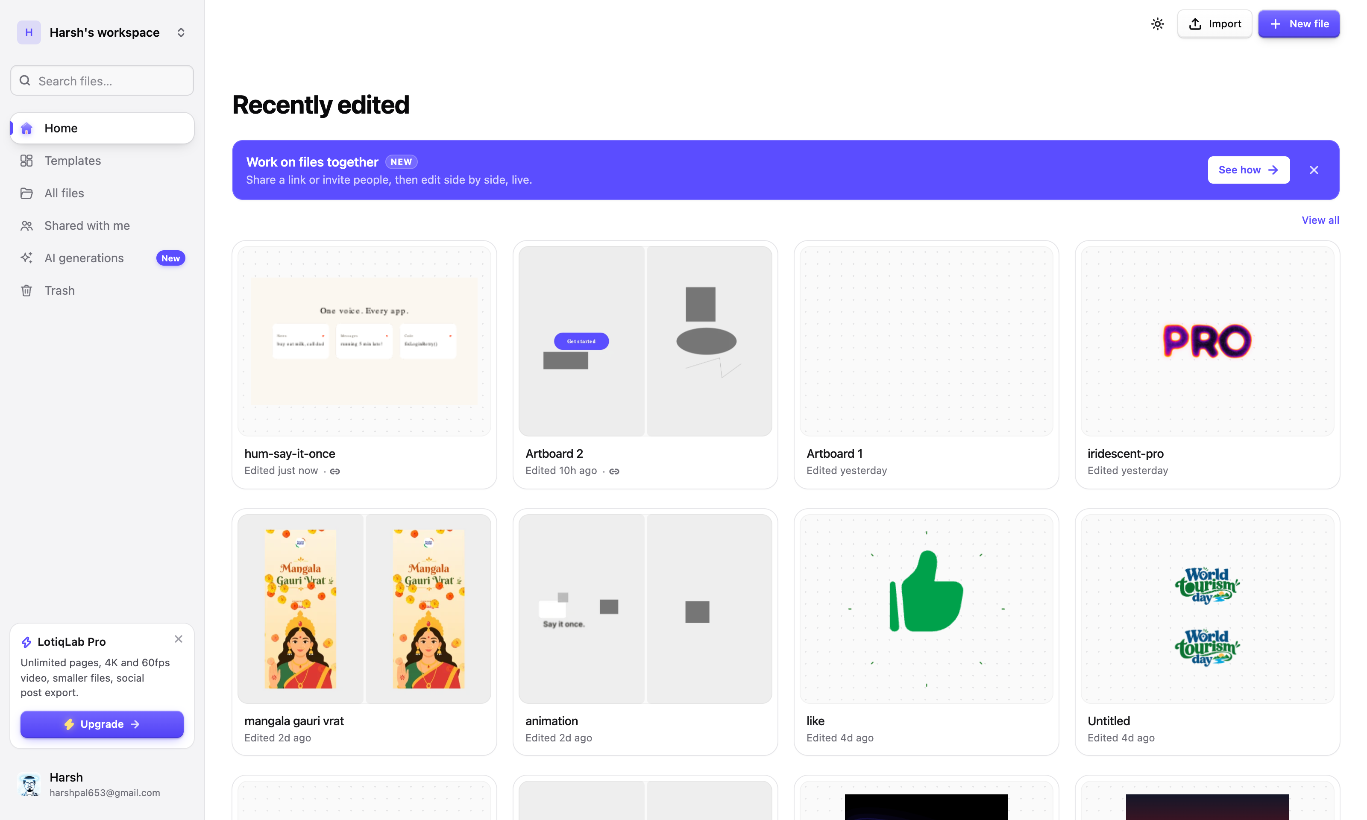Click the Recently edited heading
The image size is (1367, 820).
(320, 105)
